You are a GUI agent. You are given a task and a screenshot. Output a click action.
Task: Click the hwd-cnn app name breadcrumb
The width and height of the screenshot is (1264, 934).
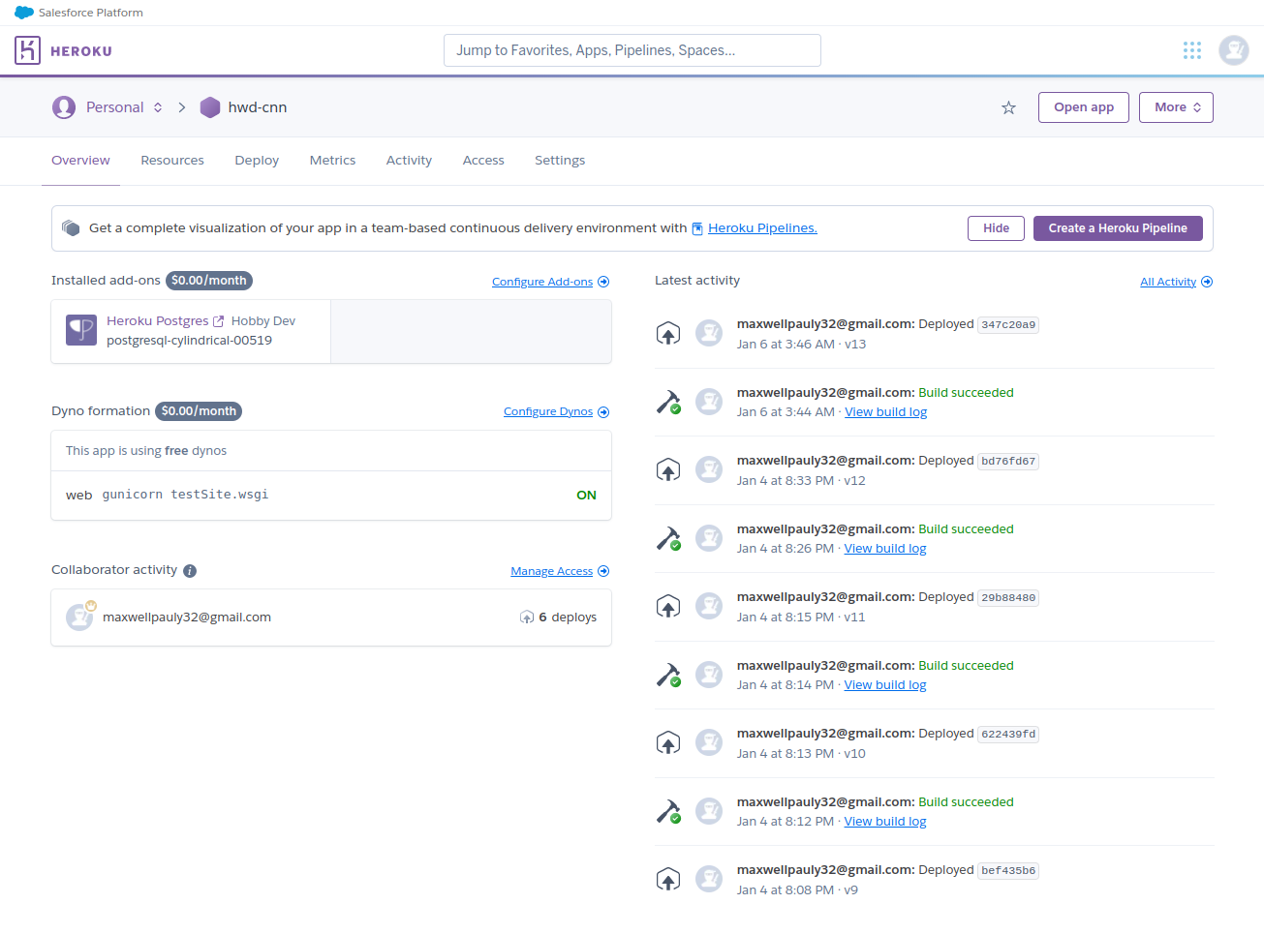258,107
